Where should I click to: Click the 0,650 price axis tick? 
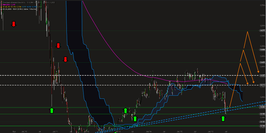click(263, 15)
